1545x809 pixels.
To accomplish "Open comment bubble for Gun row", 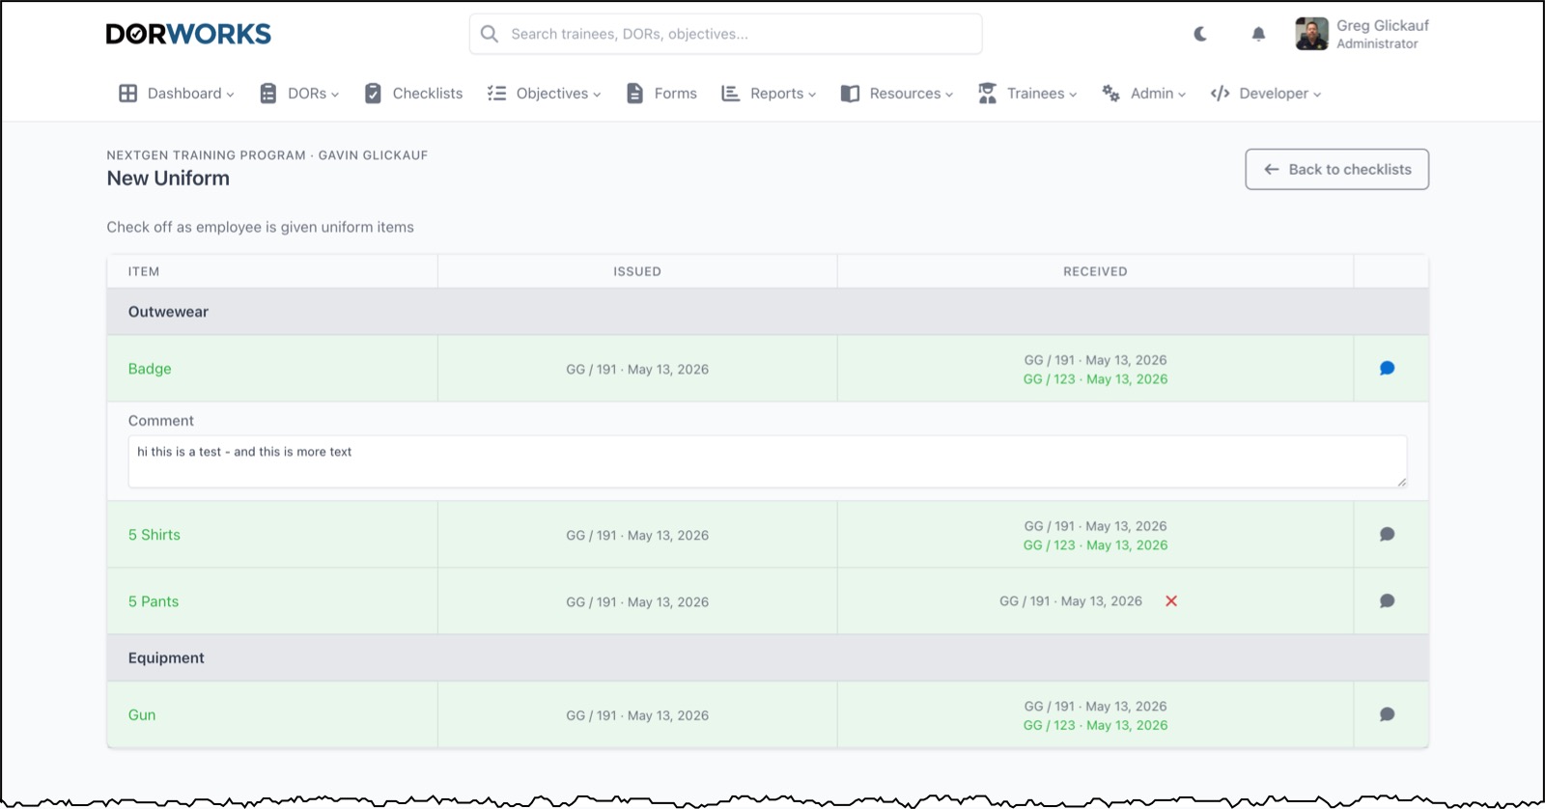I will click(x=1388, y=714).
